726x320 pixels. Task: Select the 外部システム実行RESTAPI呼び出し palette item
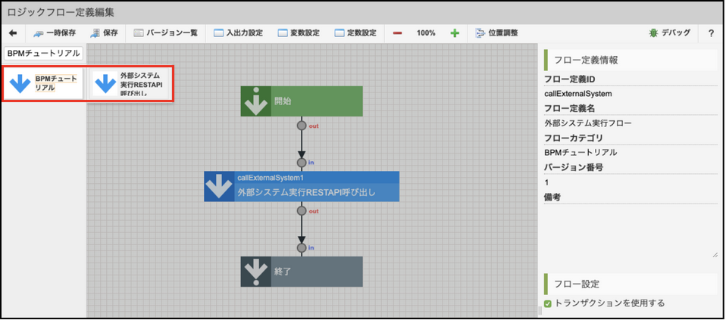pos(129,84)
